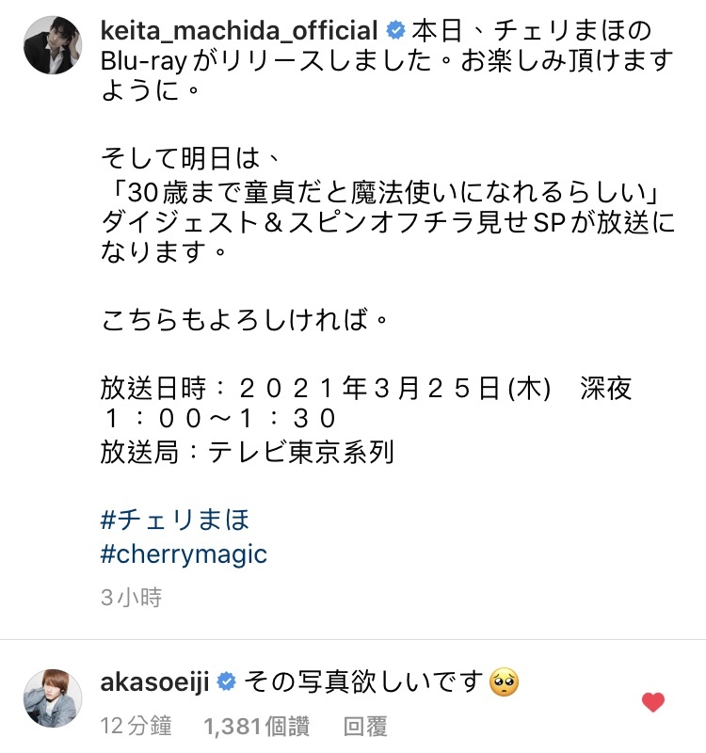Tap the 12分鐘 comment timestamp
This screenshot has width=706, height=753.
136,726
